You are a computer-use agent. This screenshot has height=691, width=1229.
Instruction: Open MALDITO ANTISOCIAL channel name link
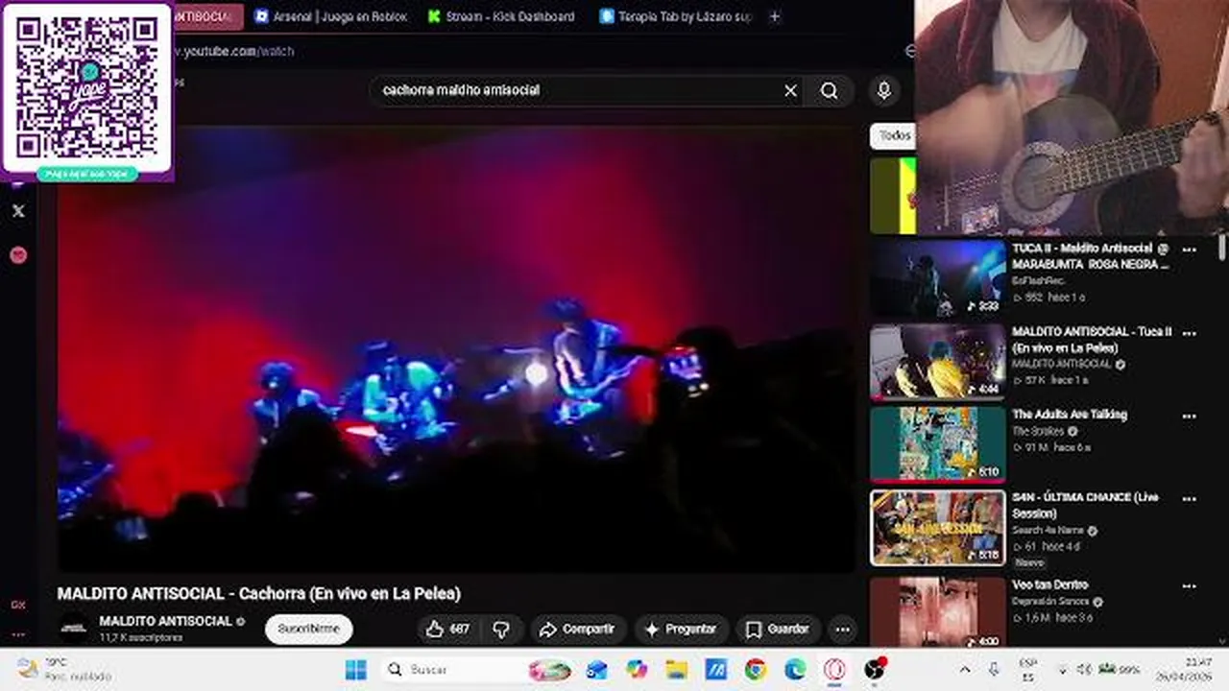click(x=165, y=621)
